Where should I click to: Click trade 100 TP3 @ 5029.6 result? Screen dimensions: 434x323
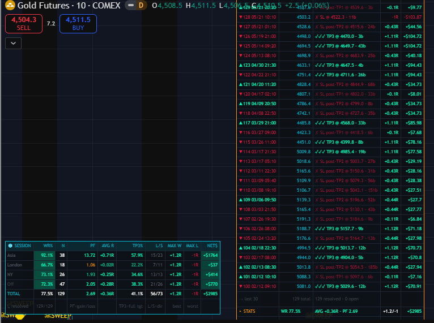click(x=340, y=286)
